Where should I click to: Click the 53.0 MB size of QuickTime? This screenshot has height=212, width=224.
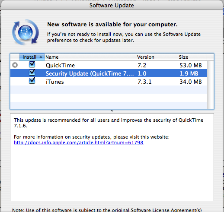point(191,65)
